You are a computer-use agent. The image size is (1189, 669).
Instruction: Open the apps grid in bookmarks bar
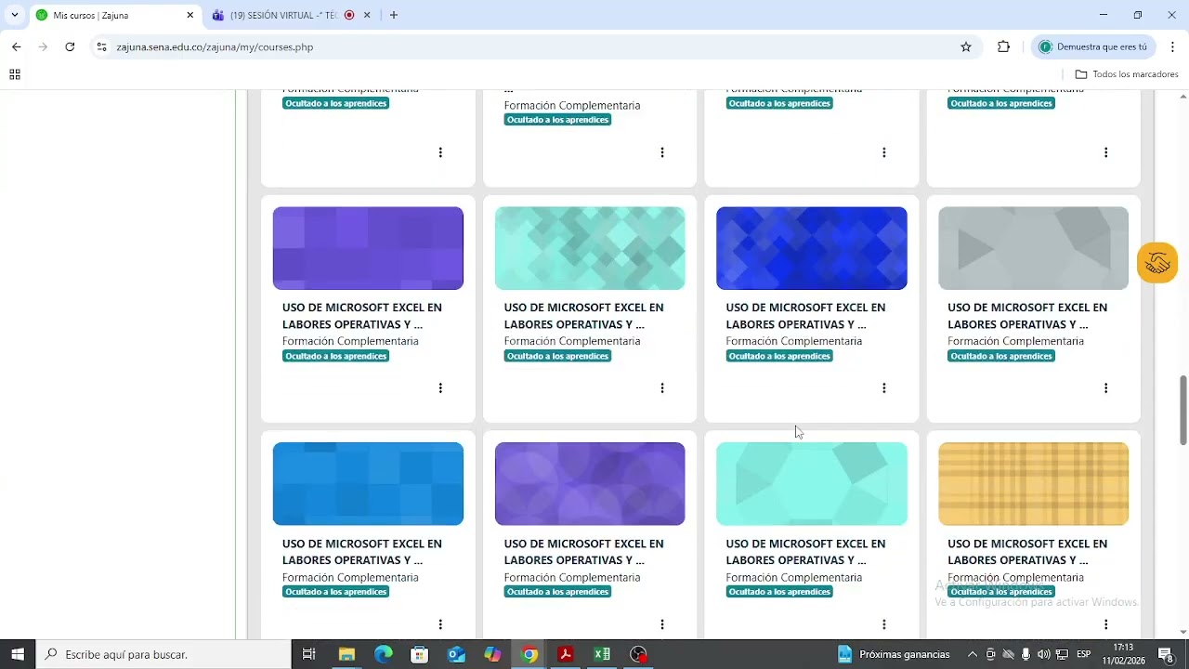[x=15, y=74]
